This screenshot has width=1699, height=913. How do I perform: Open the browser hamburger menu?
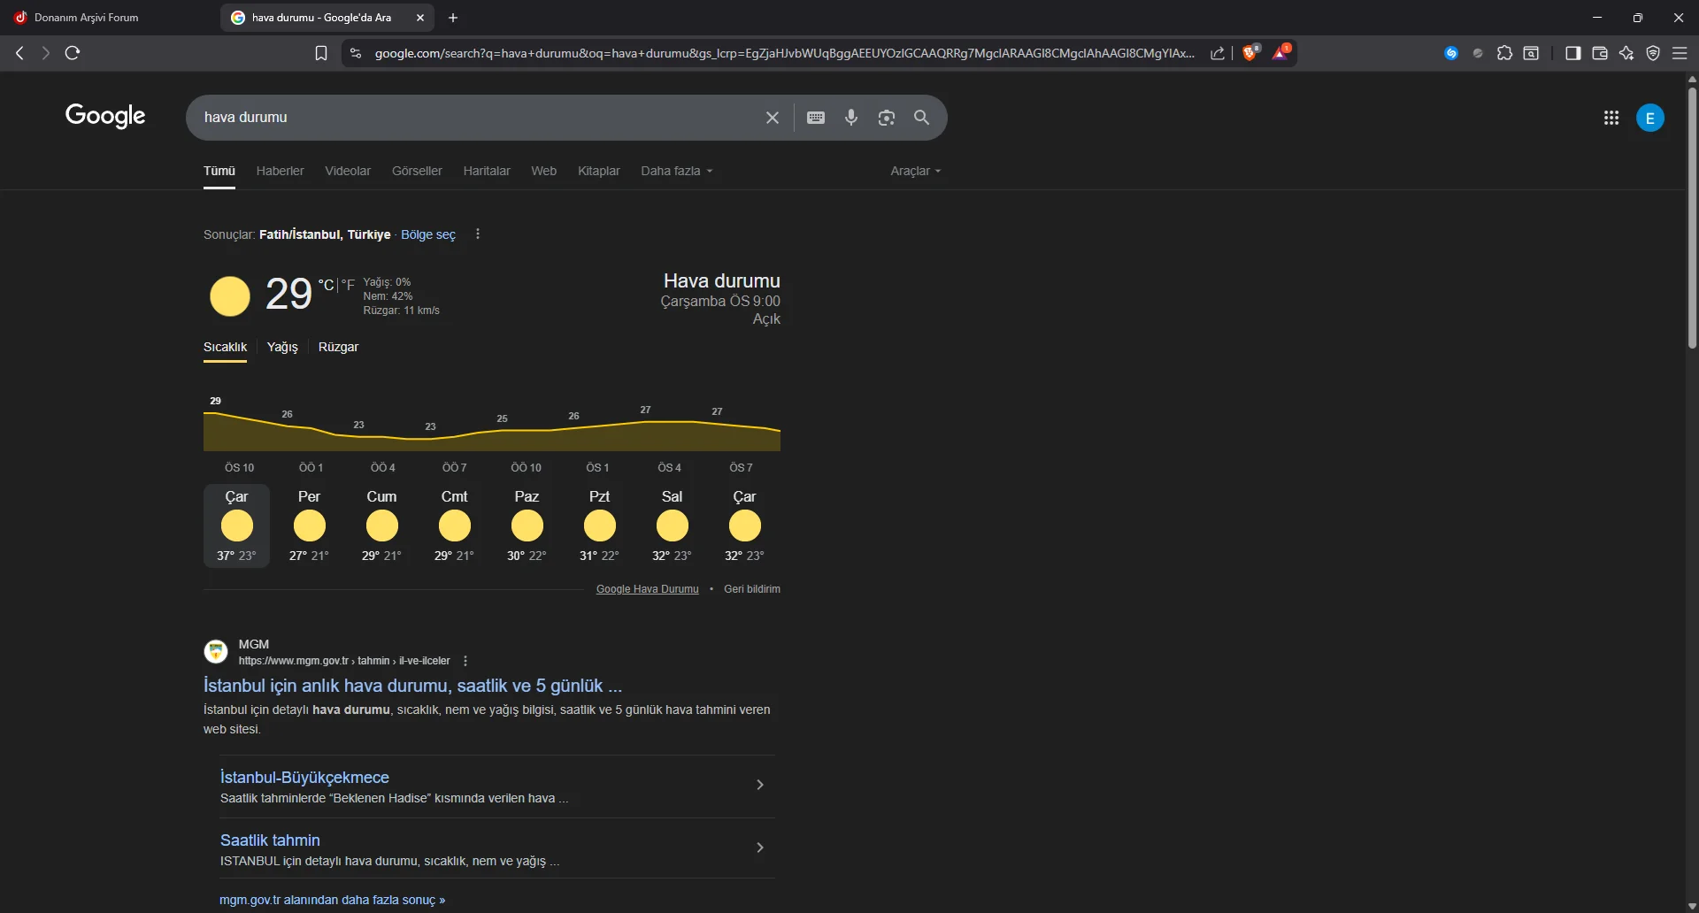point(1680,53)
